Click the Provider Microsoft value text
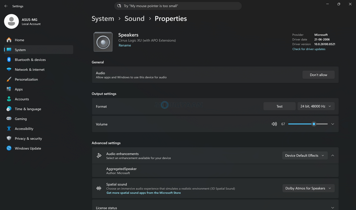356x210 pixels. (x=321, y=35)
